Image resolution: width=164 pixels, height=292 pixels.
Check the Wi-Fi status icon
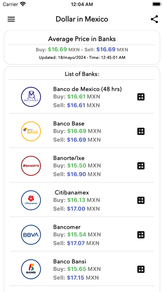tap(23, 4)
